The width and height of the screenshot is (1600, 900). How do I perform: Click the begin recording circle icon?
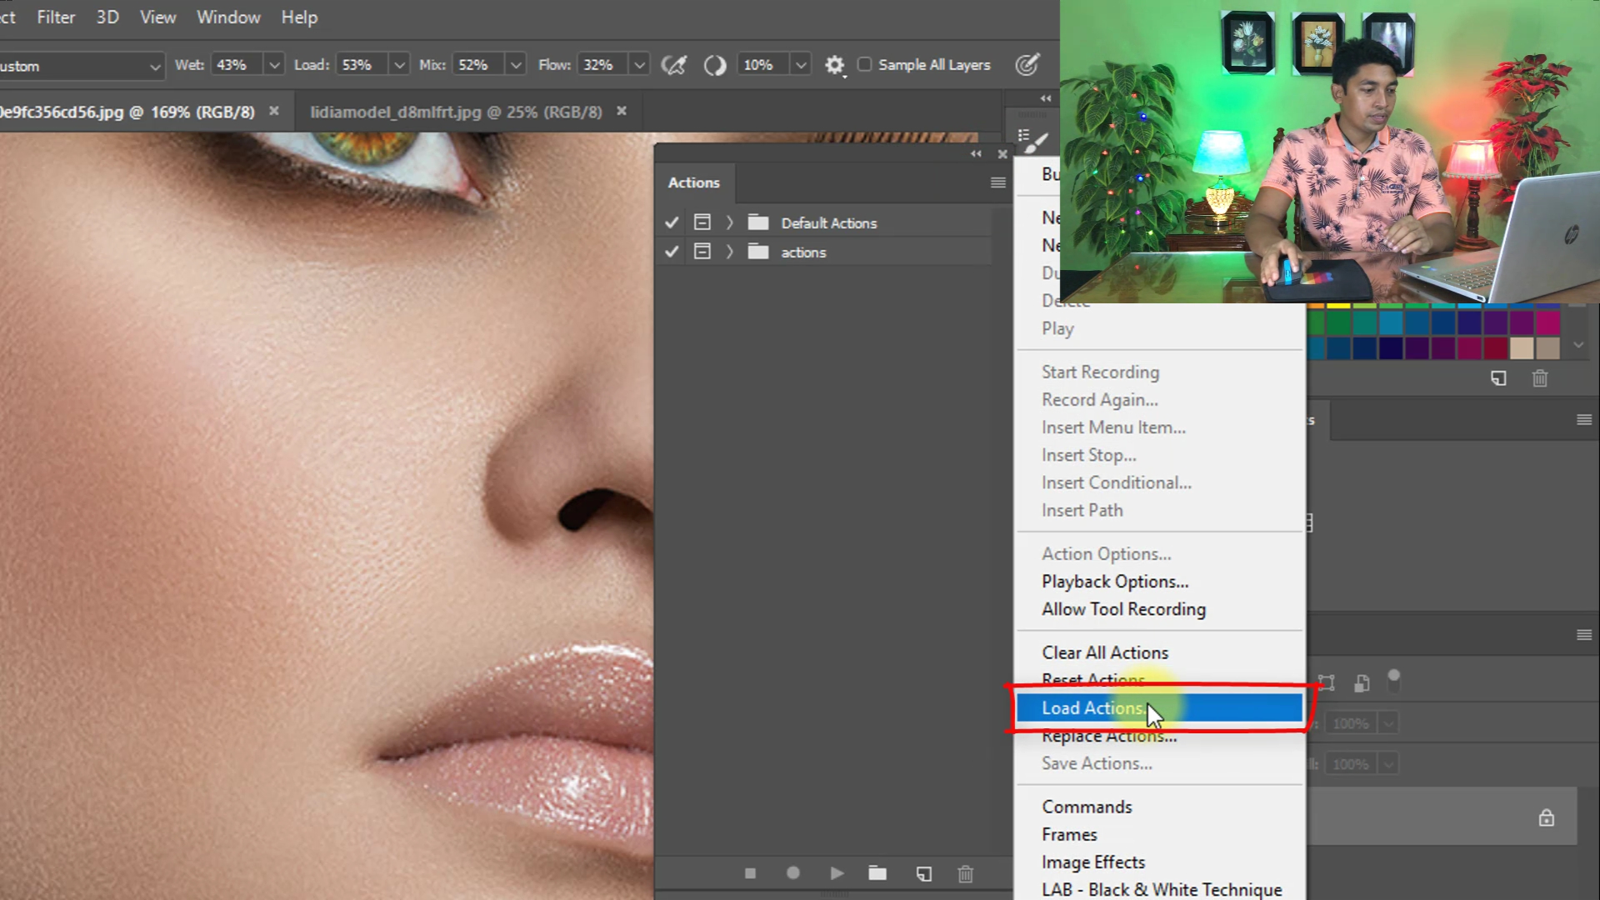pyautogui.click(x=793, y=872)
